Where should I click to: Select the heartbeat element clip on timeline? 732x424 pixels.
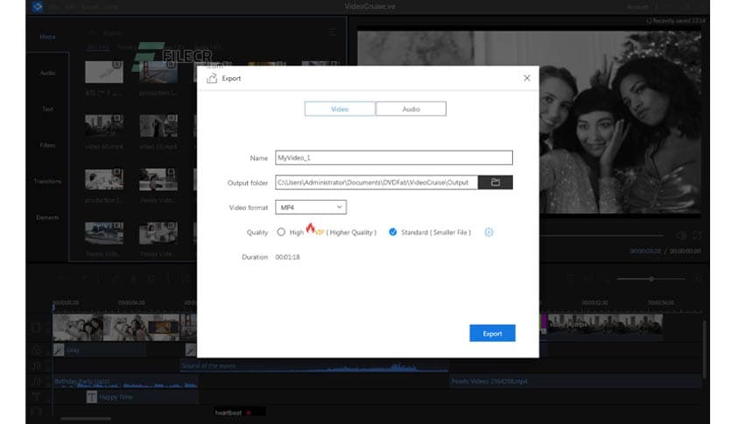[x=239, y=413]
